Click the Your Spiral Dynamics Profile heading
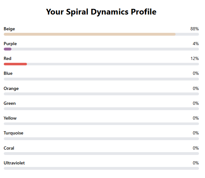This screenshot has width=205, height=178. (101, 12)
